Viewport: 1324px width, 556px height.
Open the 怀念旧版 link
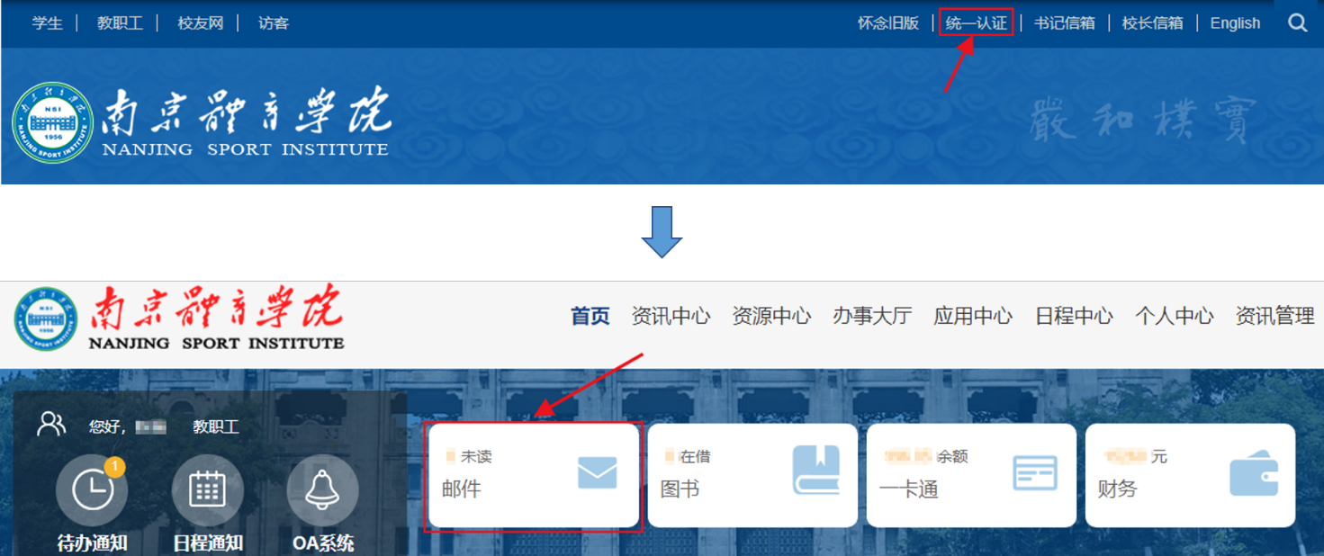tap(888, 23)
